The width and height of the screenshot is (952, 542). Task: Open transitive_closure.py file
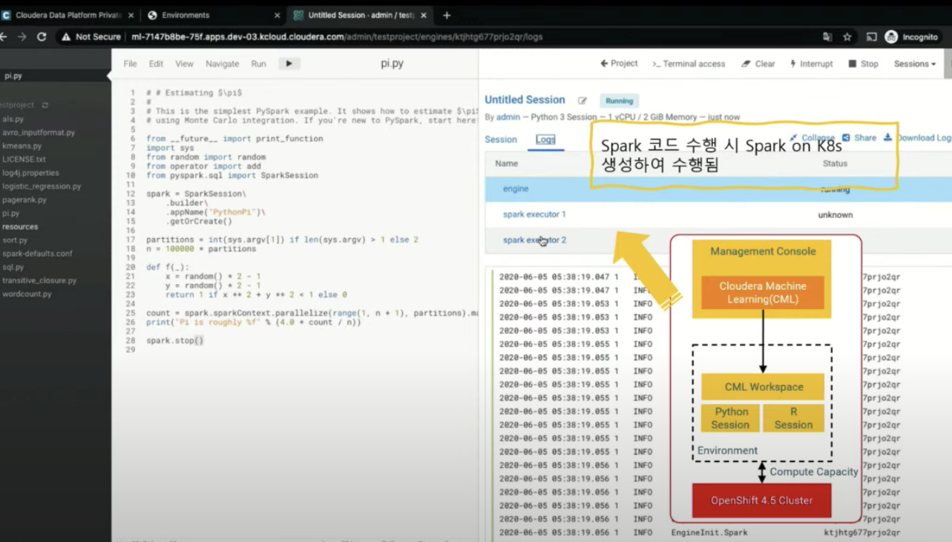(x=39, y=280)
